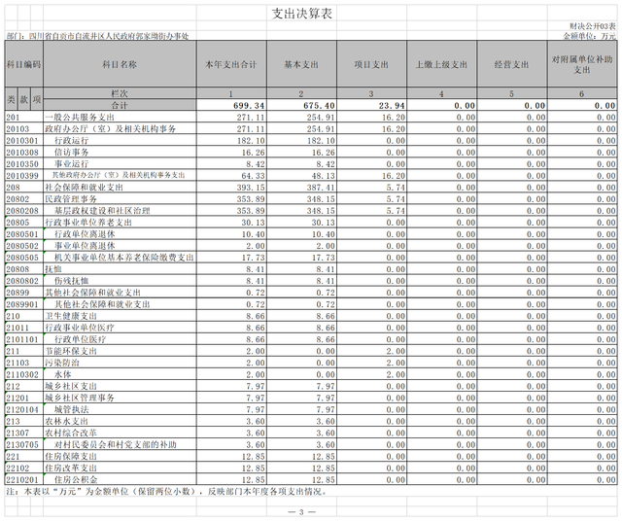The image size is (622, 521).
Task: Click the 项目支出 column header
Action: click(371, 64)
